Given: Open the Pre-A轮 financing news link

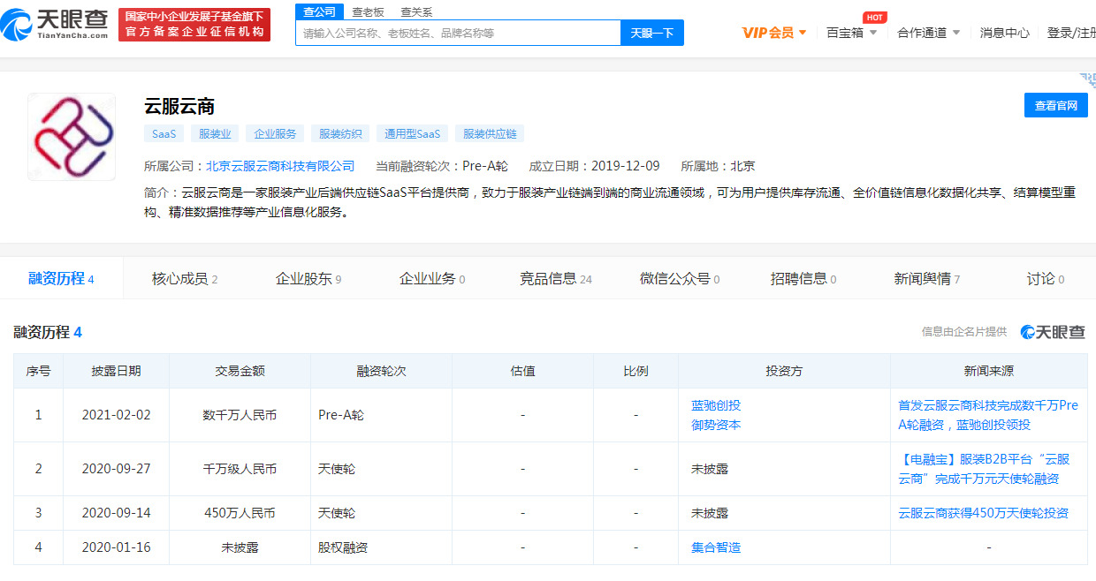Looking at the screenshot, I should click(988, 415).
